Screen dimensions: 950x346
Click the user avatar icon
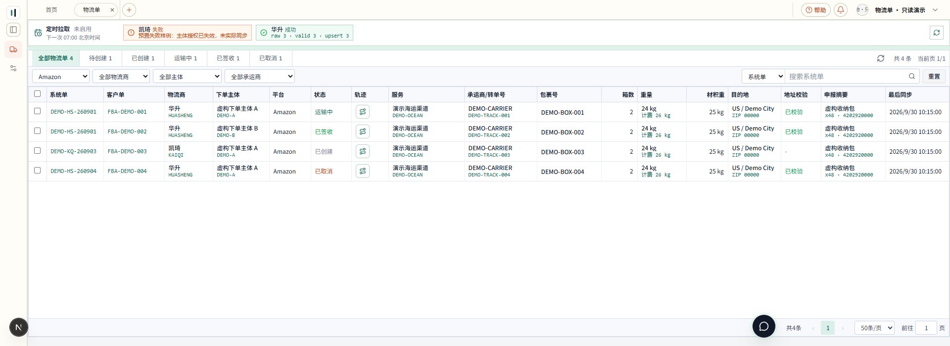click(862, 10)
